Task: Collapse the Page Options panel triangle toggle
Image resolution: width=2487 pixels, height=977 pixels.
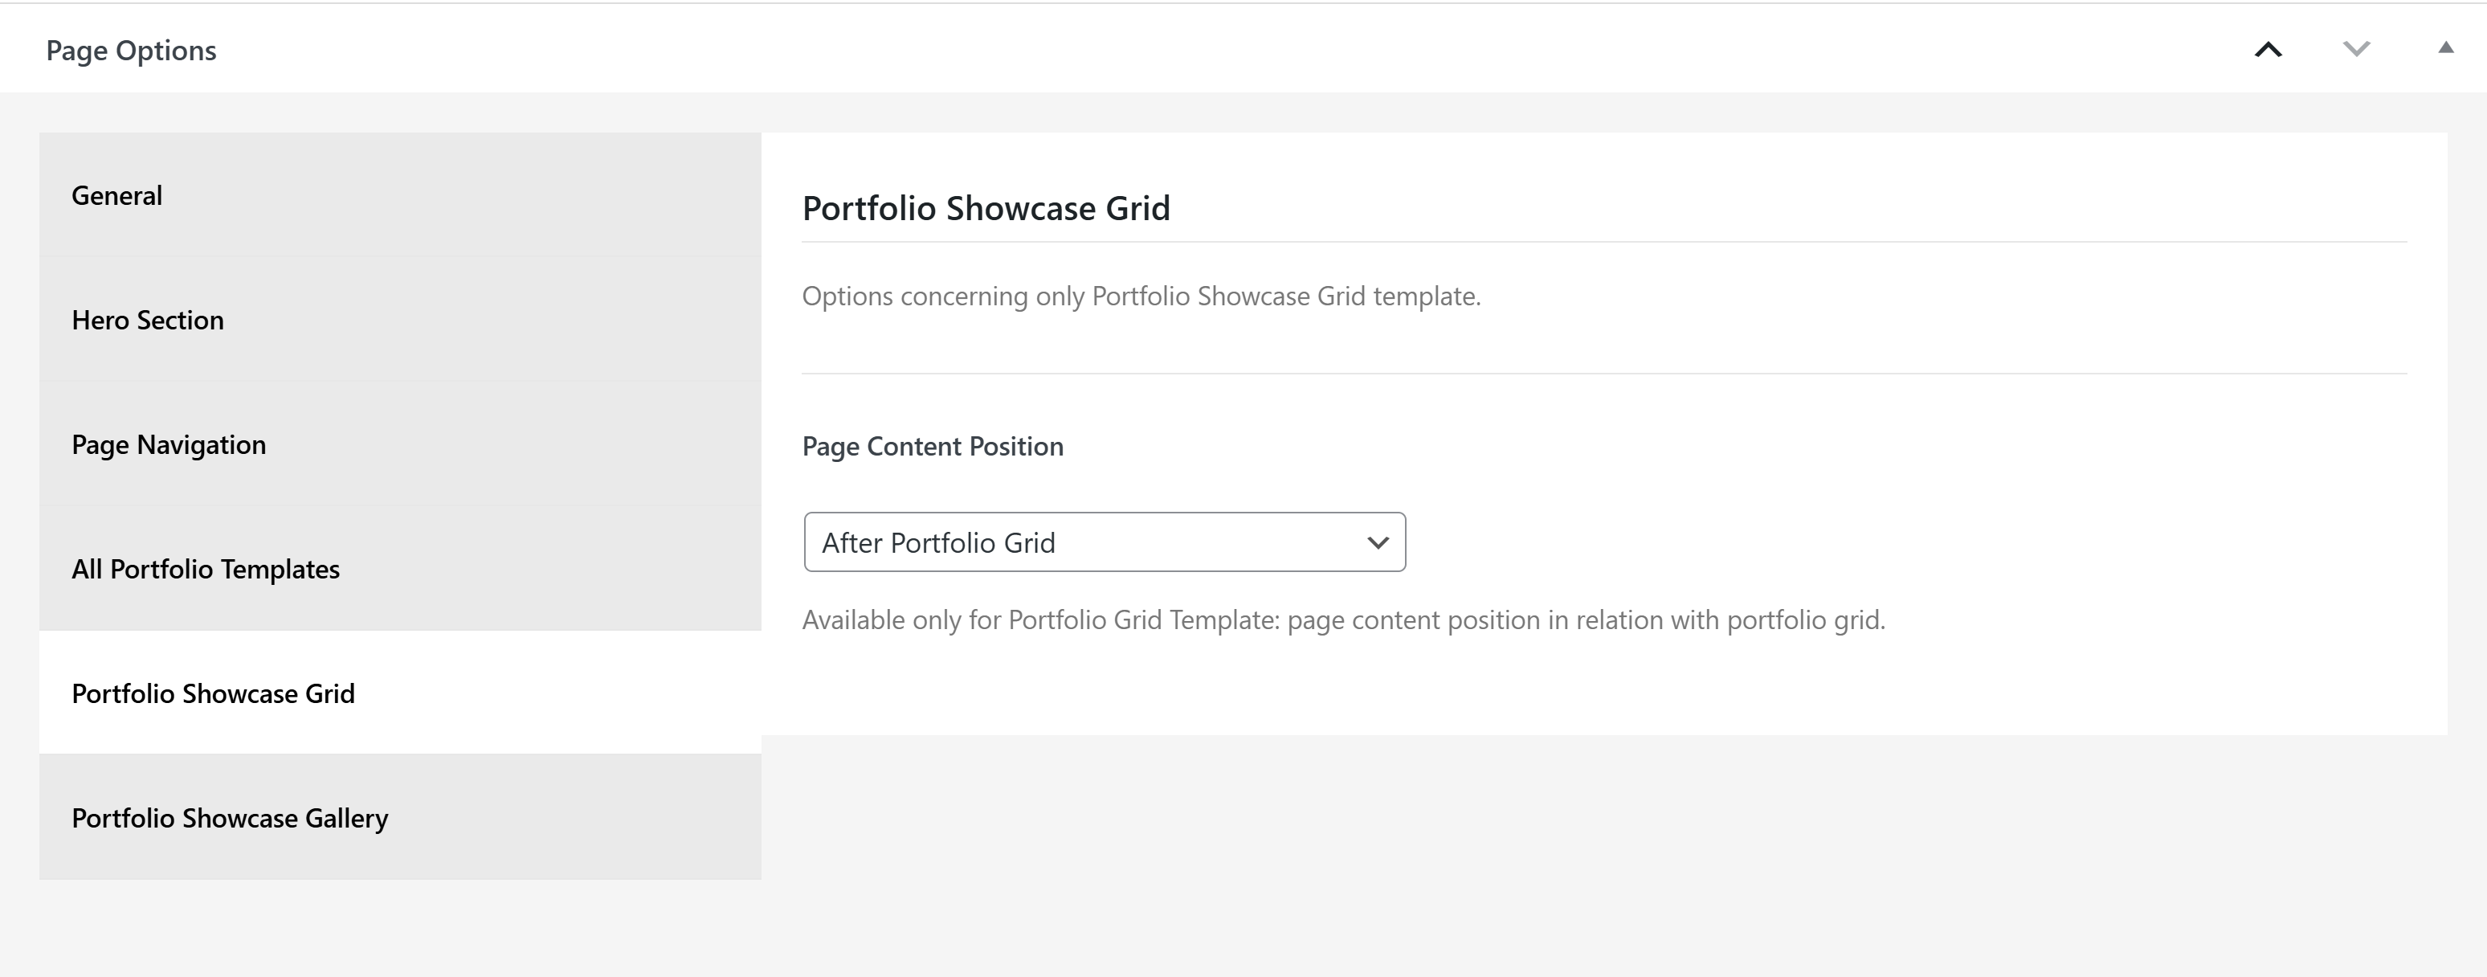Action: point(2445,47)
